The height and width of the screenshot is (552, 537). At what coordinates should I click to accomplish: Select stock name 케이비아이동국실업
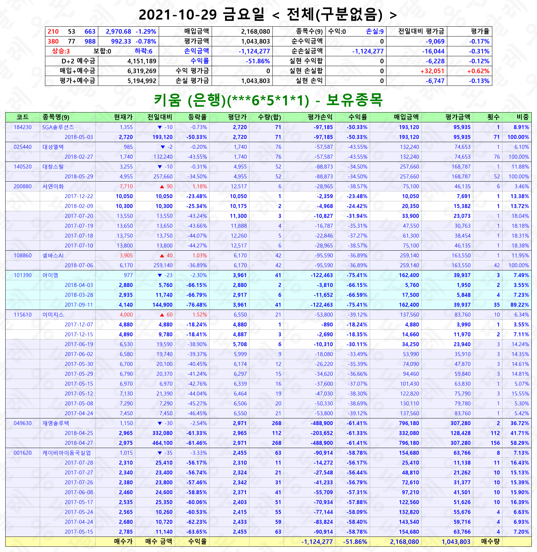[66, 453]
